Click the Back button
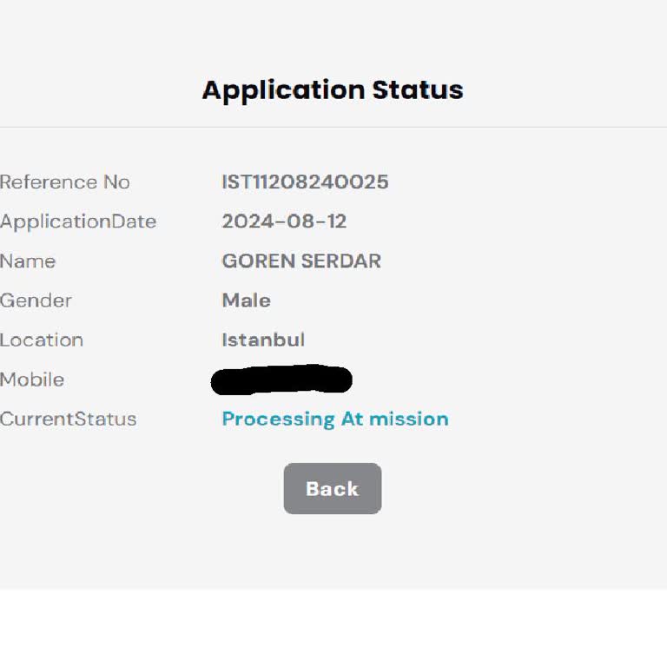667x667 pixels. (x=332, y=488)
